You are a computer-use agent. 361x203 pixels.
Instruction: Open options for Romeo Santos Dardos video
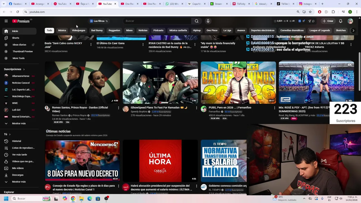pos(118,108)
